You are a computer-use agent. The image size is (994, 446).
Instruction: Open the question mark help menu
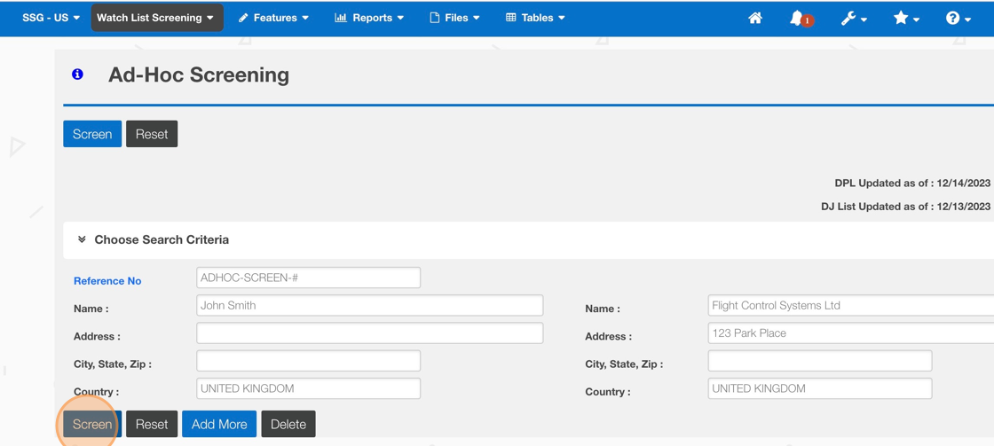(x=958, y=19)
